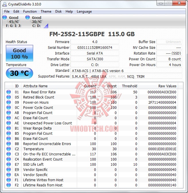Click the ID column header

[x=17, y=86]
